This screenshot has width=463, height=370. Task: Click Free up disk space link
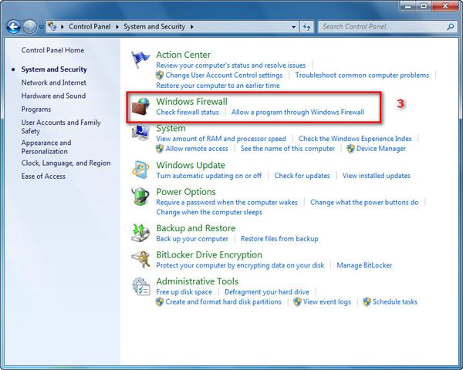[x=184, y=292]
